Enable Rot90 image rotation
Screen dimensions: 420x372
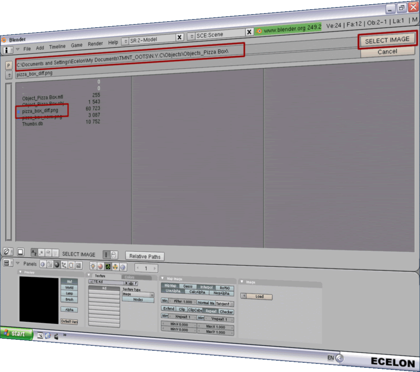coord(225,288)
